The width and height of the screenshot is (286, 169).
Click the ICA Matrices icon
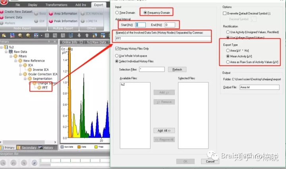tap(83, 13)
